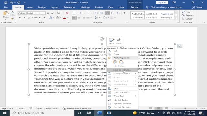Open Task View on taskbar

point(89,113)
